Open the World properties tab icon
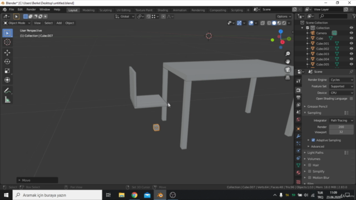 click(x=298, y=119)
